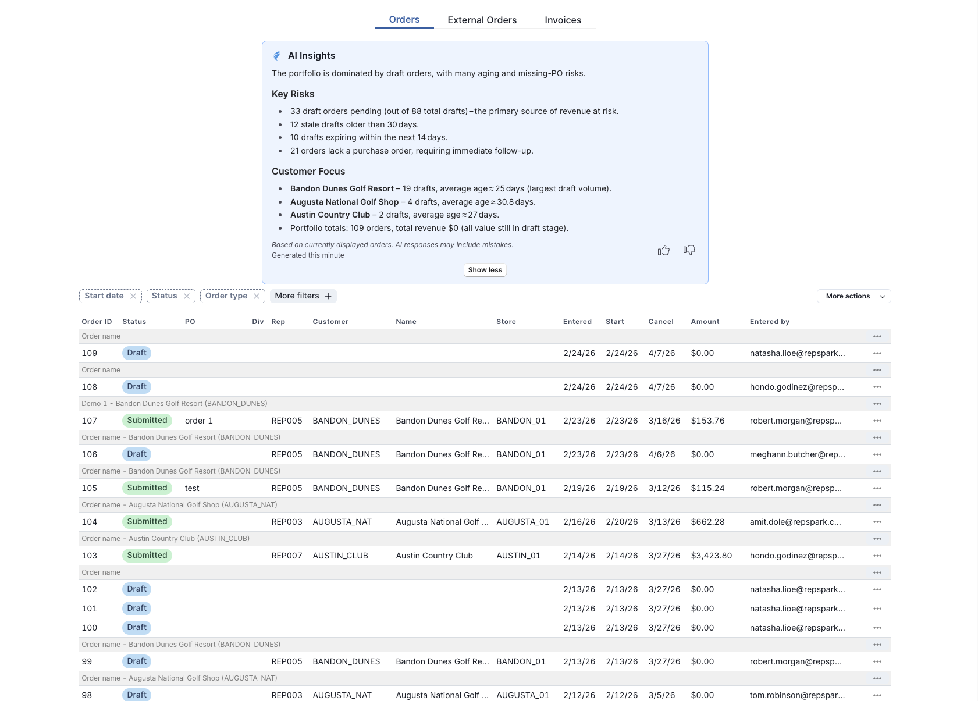Click the Amount column header
The height and width of the screenshot is (701, 978).
[x=705, y=322]
